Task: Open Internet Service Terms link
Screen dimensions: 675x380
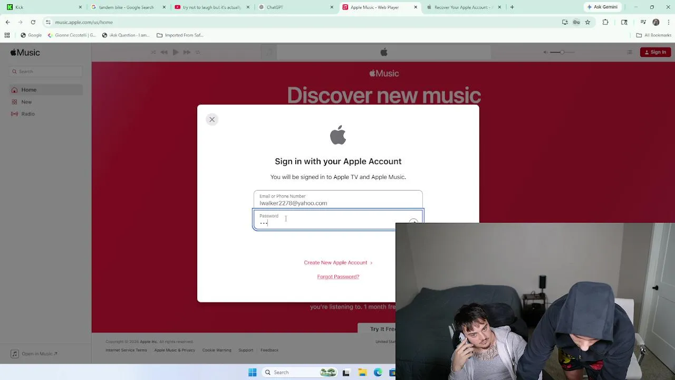Action: click(x=126, y=350)
